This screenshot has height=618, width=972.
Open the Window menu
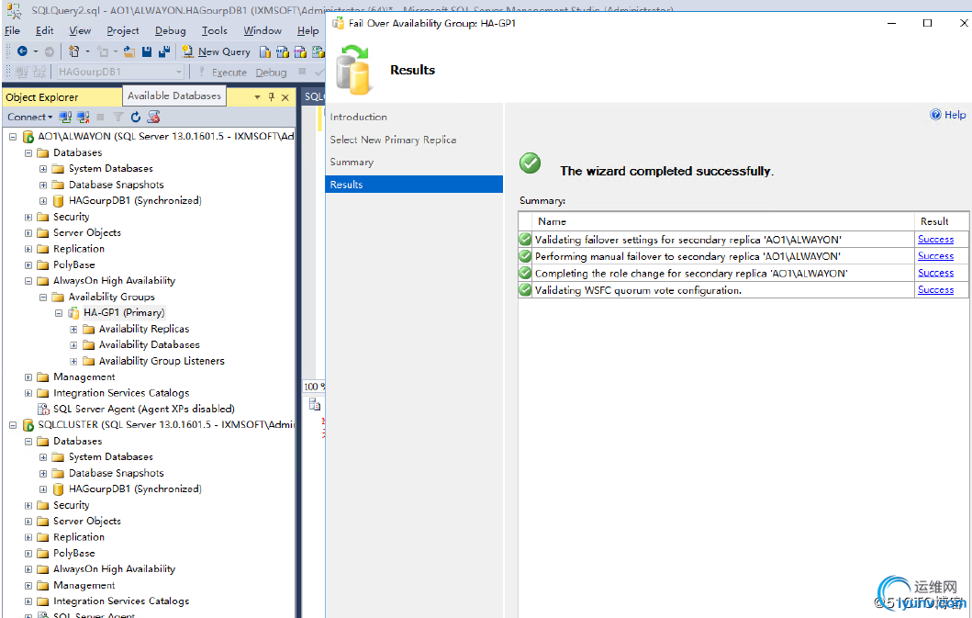pyautogui.click(x=263, y=30)
